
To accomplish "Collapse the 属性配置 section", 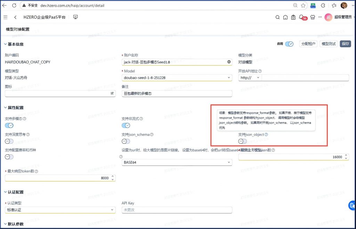I will coord(5,108).
